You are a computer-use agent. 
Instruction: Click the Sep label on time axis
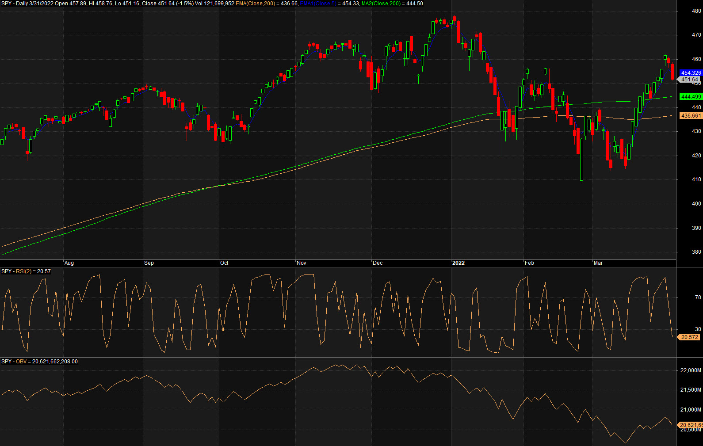149,263
